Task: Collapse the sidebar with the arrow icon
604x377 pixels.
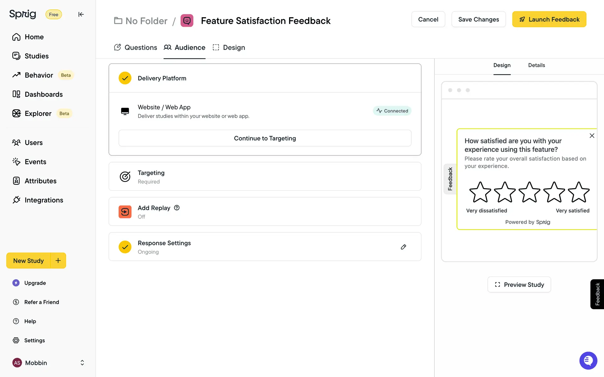Action: tap(81, 14)
